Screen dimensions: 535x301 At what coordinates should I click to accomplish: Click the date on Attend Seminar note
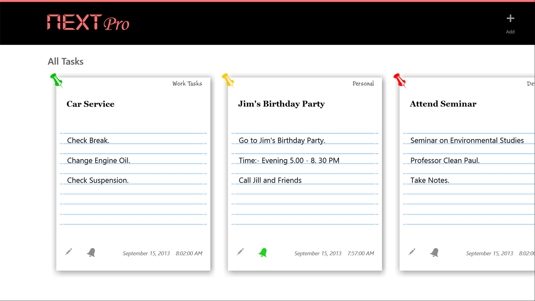[x=490, y=253]
